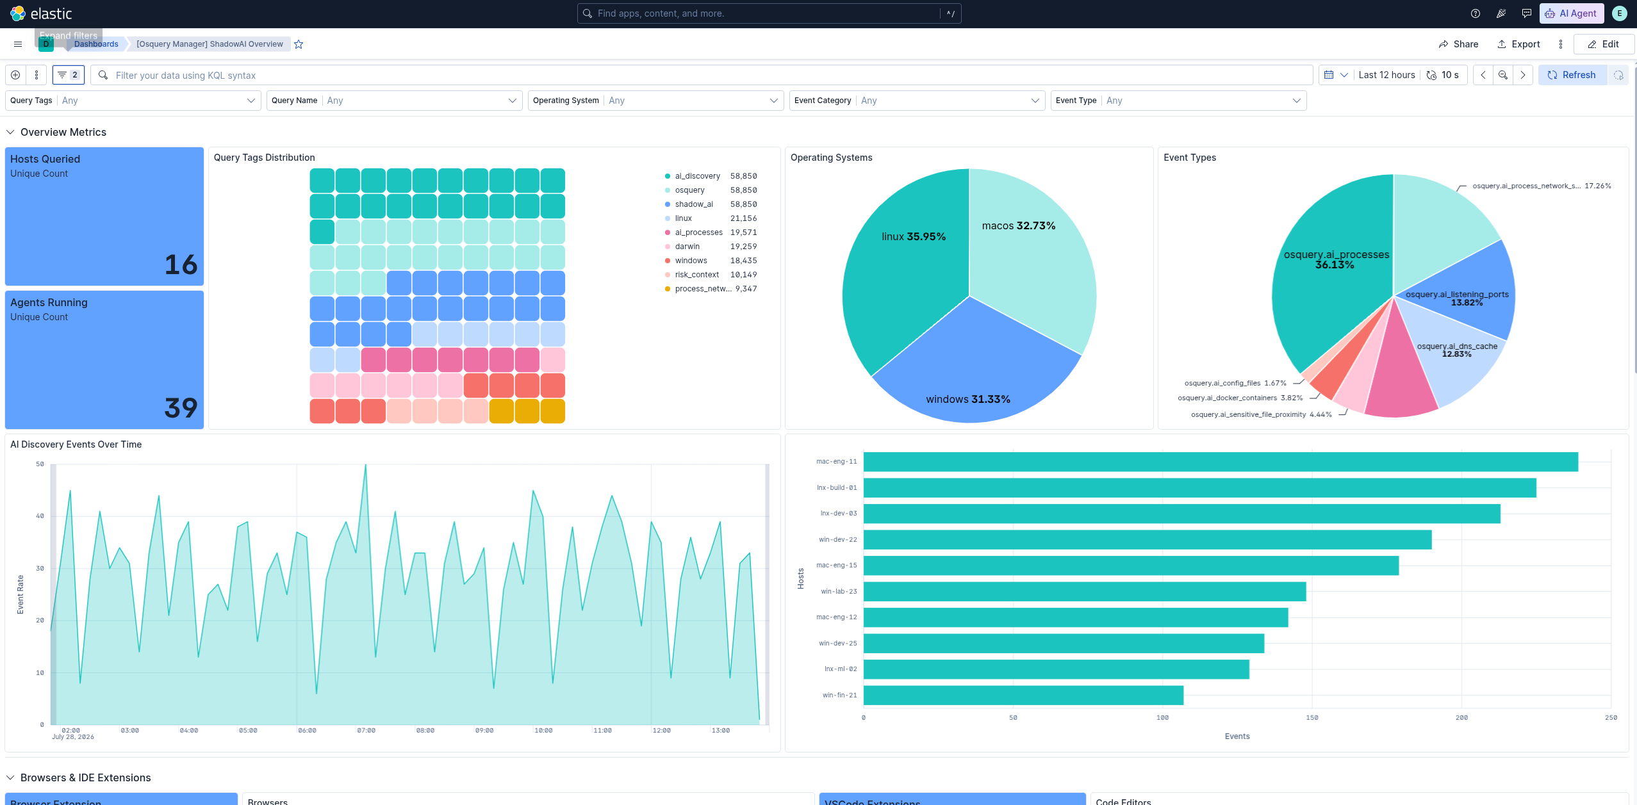Open the Operating System dropdown

(x=655, y=101)
